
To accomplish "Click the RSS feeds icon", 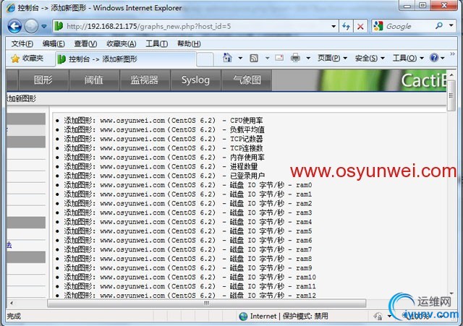I will (x=254, y=58).
